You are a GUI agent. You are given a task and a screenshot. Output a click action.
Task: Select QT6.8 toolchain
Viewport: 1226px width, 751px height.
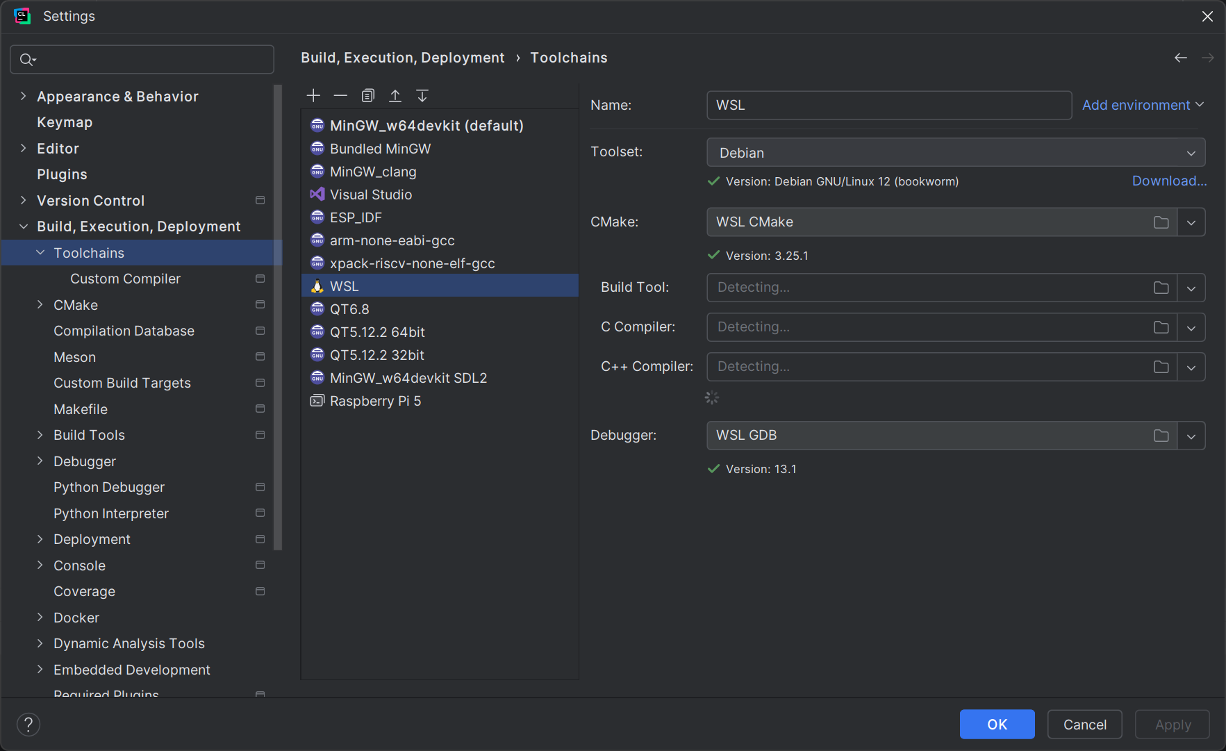pos(440,309)
